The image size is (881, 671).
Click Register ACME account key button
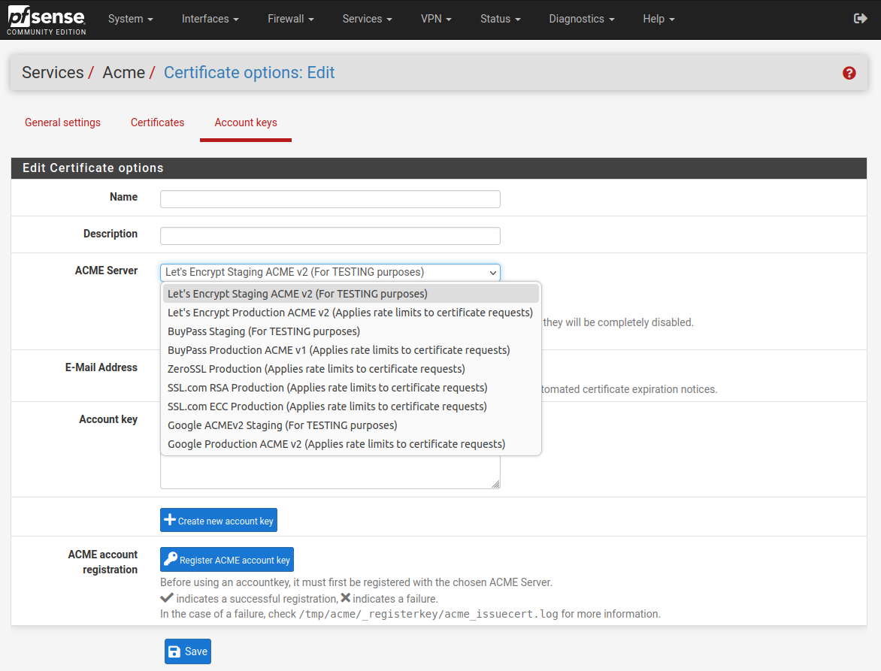click(x=227, y=559)
